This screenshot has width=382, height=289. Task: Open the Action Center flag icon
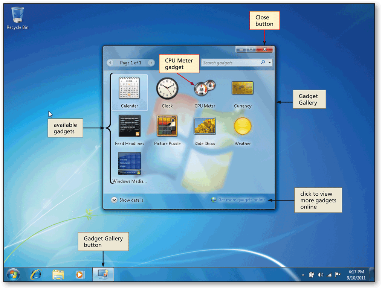point(338,275)
